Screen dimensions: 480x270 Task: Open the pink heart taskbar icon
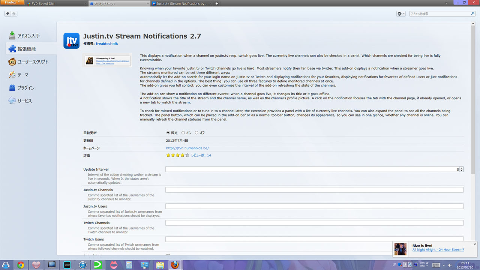(x=36, y=265)
